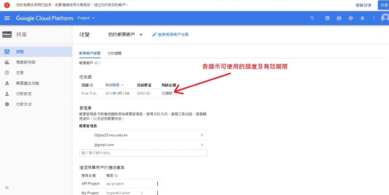Viewport: 389px width, 195px height.
Task: Click the 升級 upgrade button
Action: 384,5
